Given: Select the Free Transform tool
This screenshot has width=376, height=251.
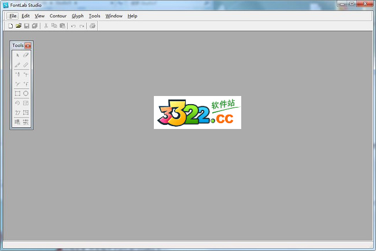Looking at the screenshot, I should tap(25, 113).
